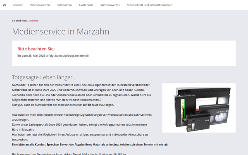Click the home icon in navigation

(5, 5)
